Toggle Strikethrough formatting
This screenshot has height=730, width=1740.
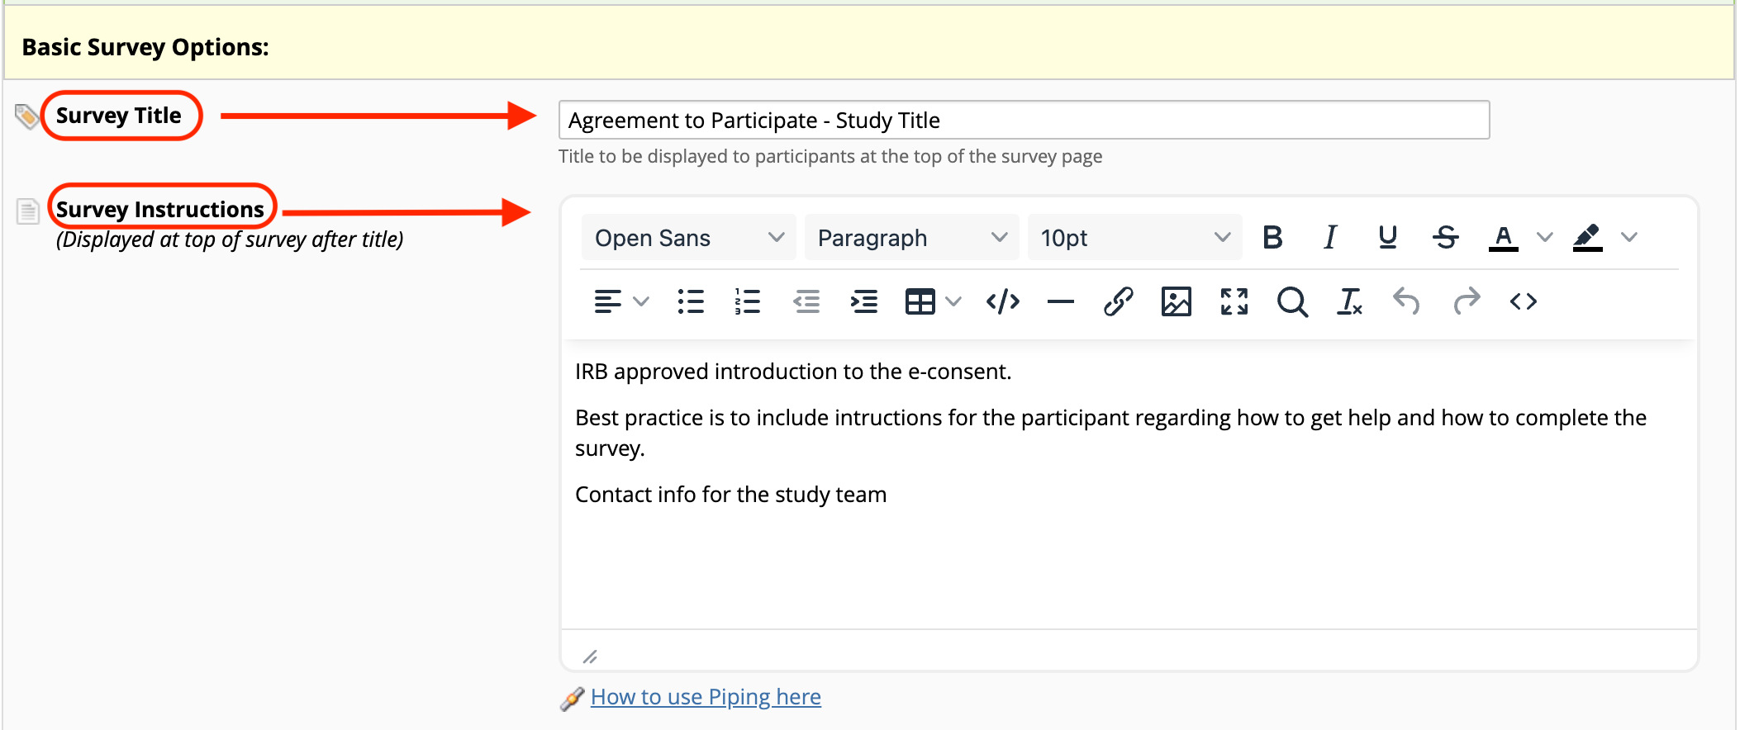[x=1446, y=238]
